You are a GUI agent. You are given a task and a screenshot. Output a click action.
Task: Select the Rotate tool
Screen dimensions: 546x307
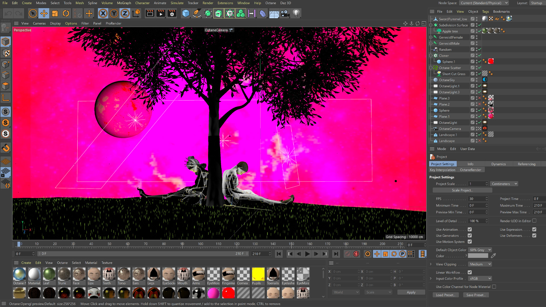click(66, 13)
